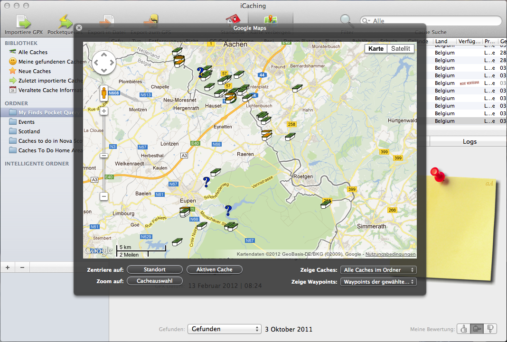Viewport: 507px width, 342px height.
Task: Click the Karte verbergen map icon
Action: (x=270, y=21)
